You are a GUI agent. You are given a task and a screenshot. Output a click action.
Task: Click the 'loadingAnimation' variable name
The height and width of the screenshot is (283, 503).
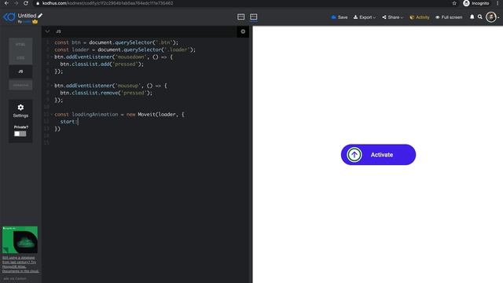(x=95, y=114)
